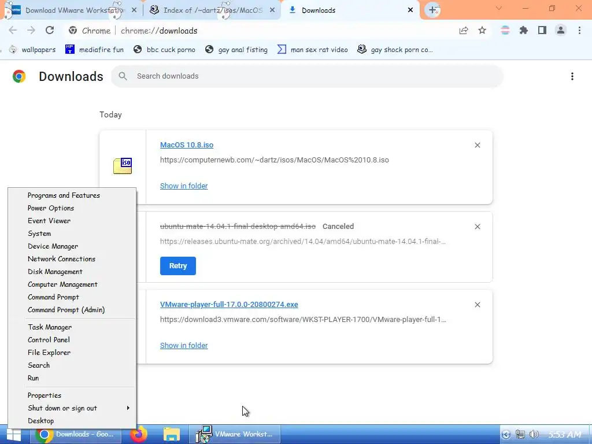
Task: Remove MacOS 10.8.iso from the list
Action: coord(478,145)
